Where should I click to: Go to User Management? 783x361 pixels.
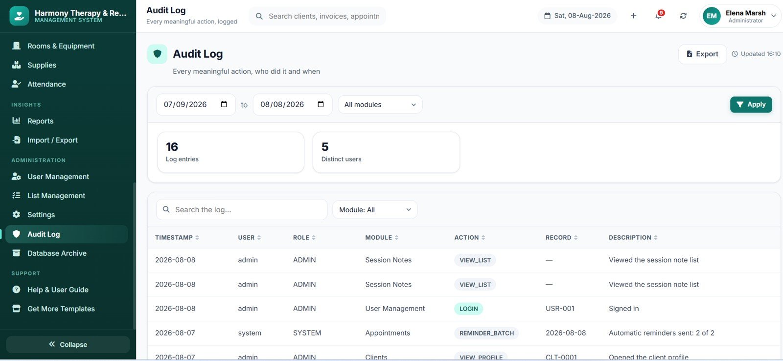click(67, 177)
